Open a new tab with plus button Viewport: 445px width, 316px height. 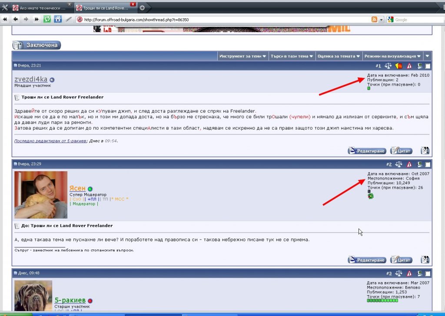(x=142, y=8)
